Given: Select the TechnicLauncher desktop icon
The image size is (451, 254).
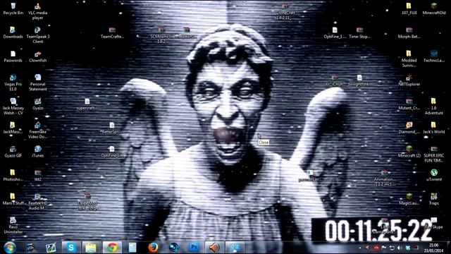Looking at the screenshot, I should coord(434,56).
